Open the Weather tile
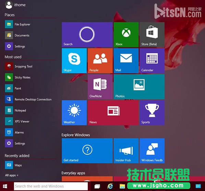 (74, 113)
